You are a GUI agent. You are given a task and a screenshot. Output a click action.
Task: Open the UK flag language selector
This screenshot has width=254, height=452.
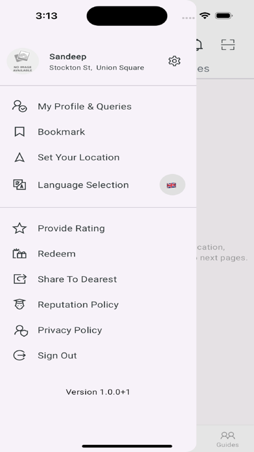pos(172,185)
